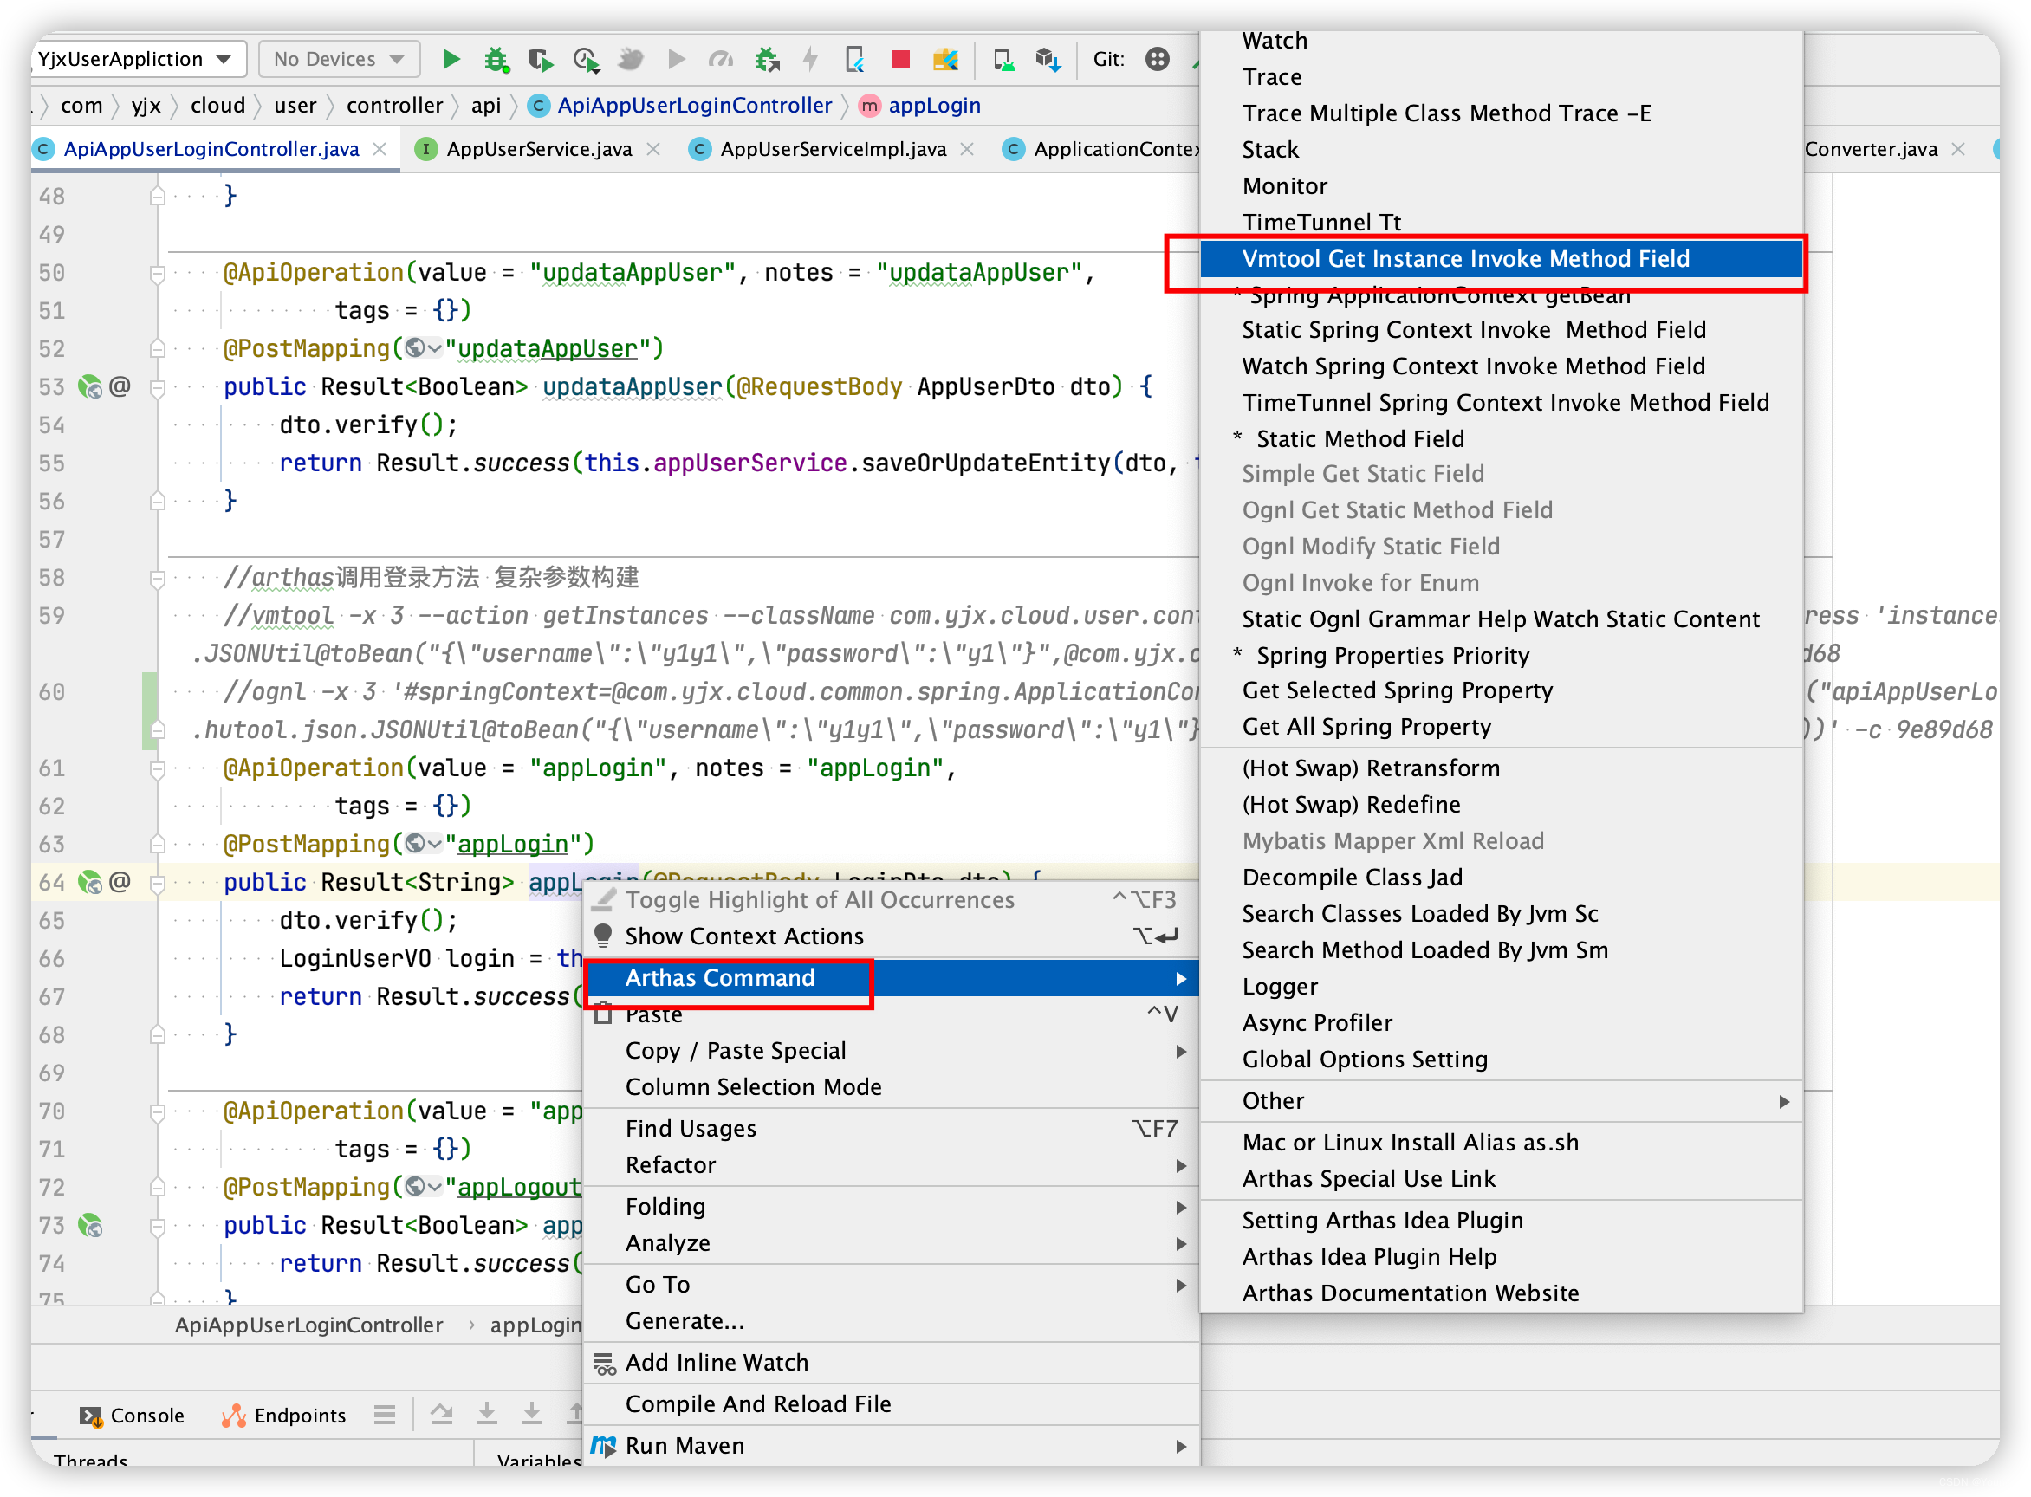2031x1497 pixels.
Task: Expand the Refactor submenu
Action: point(891,1165)
